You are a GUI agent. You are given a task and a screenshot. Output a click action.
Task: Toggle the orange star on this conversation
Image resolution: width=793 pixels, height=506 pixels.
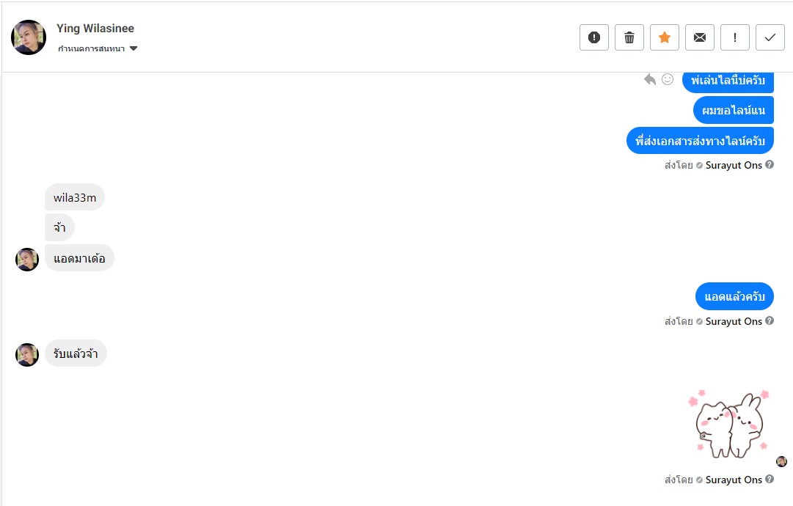click(665, 37)
